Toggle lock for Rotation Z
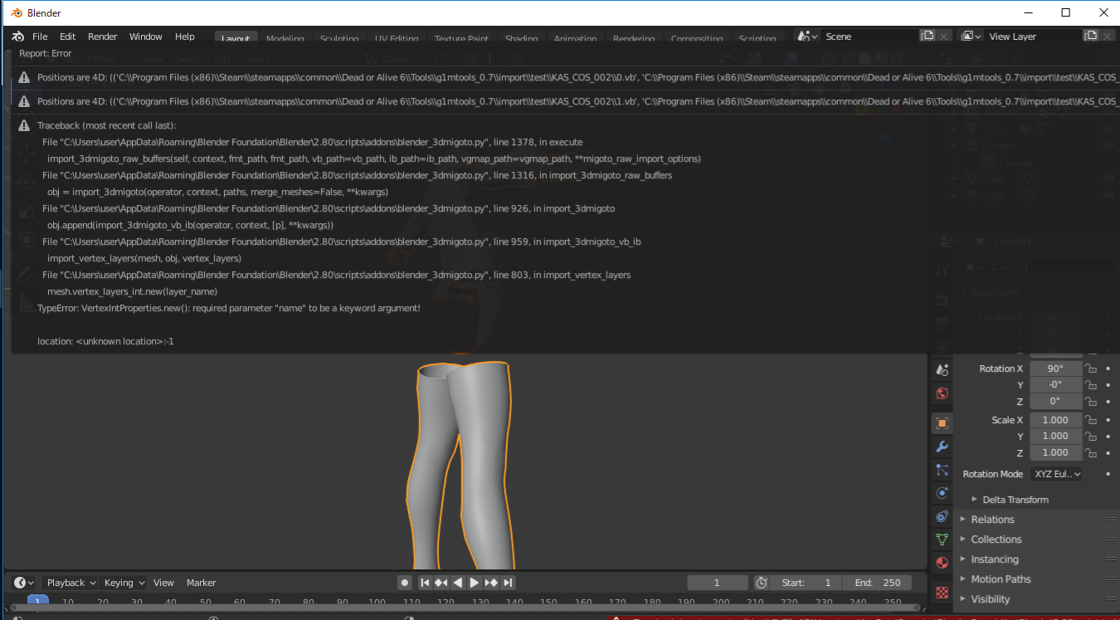1120x620 pixels. pos(1092,402)
